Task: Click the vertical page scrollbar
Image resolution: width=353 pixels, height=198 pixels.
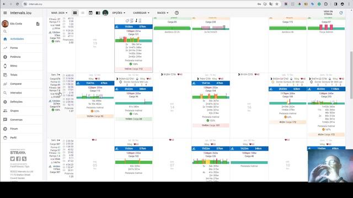Action: pos(351,75)
